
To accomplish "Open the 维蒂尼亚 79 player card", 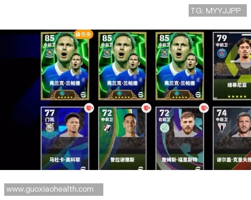I will [232, 66].
